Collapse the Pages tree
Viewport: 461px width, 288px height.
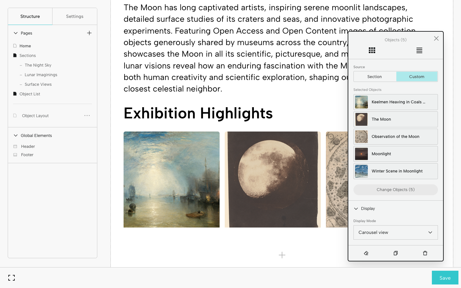[16, 33]
